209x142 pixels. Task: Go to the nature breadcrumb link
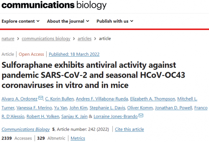pyautogui.click(x=8, y=39)
